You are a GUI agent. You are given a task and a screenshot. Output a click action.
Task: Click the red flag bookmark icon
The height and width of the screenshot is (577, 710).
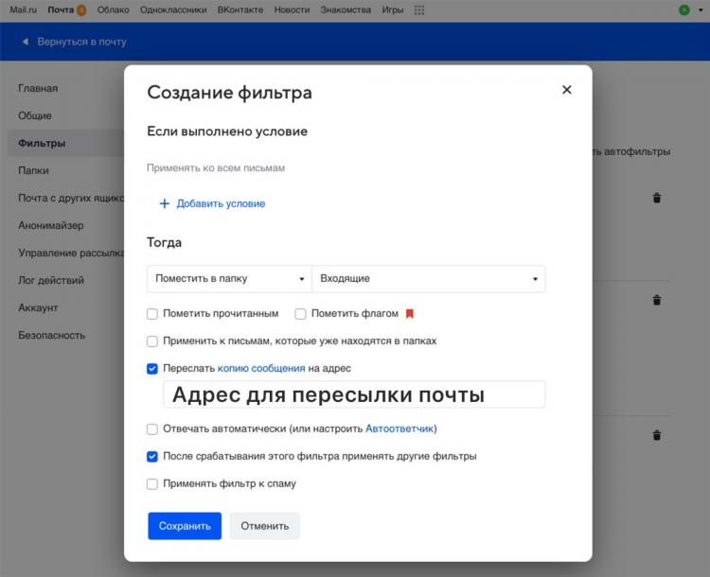(409, 314)
